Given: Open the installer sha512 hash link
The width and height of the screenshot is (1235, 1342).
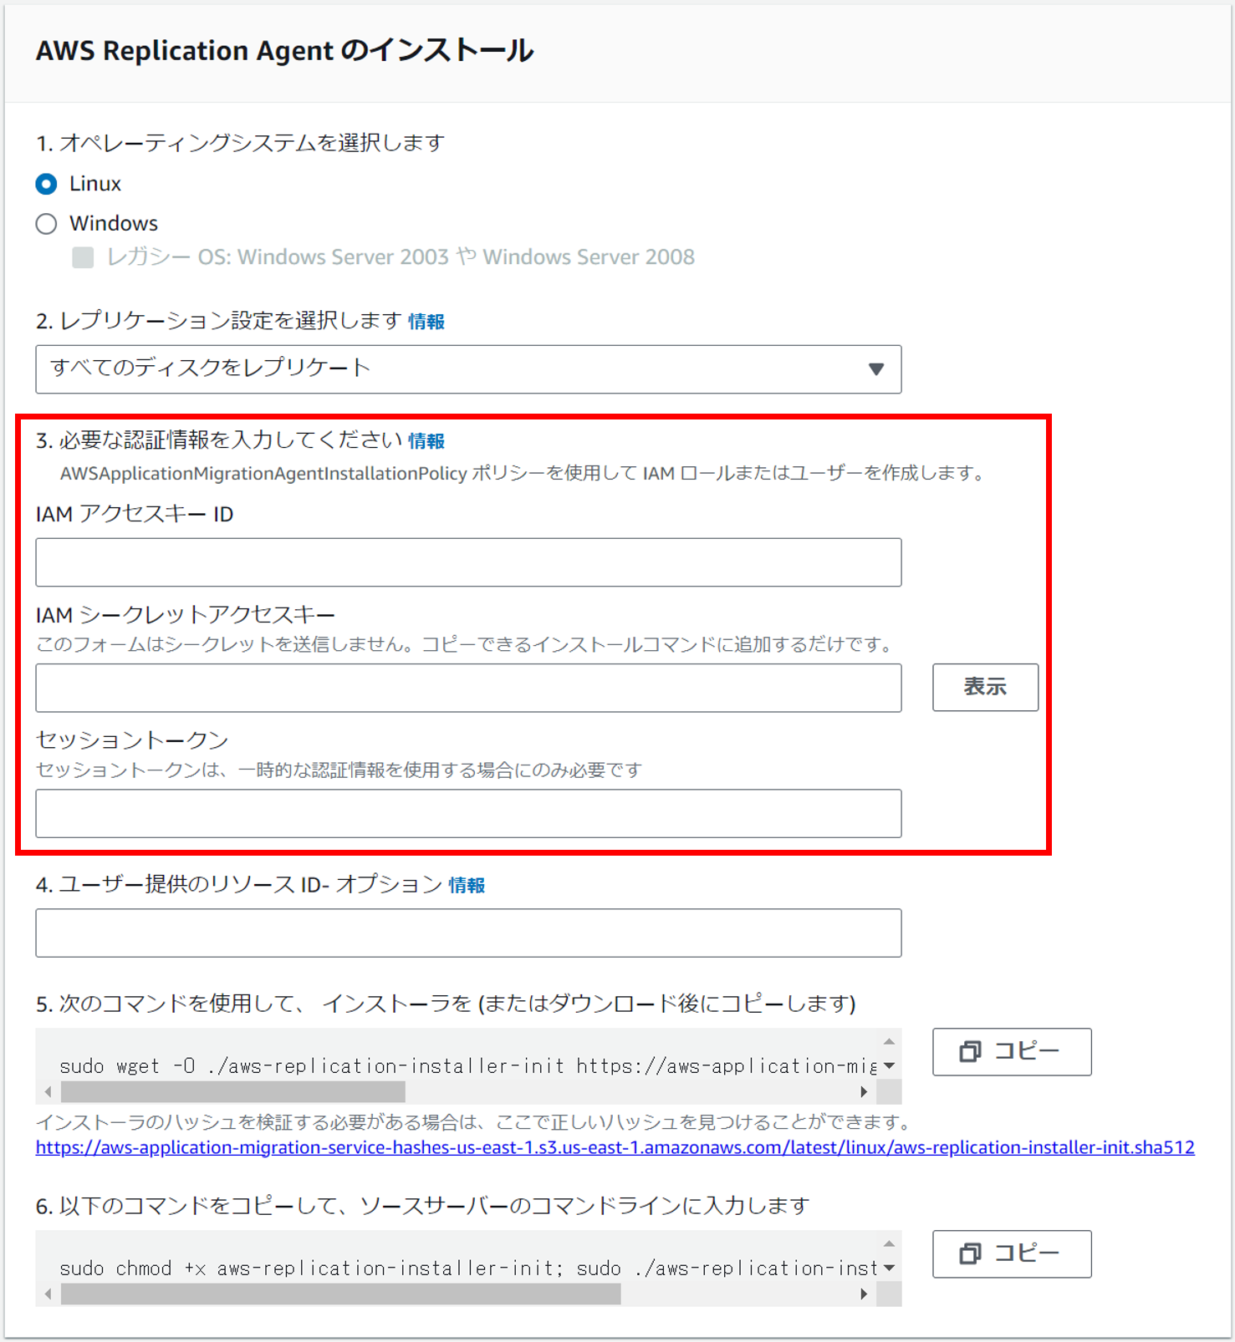Looking at the screenshot, I should coord(615,1148).
